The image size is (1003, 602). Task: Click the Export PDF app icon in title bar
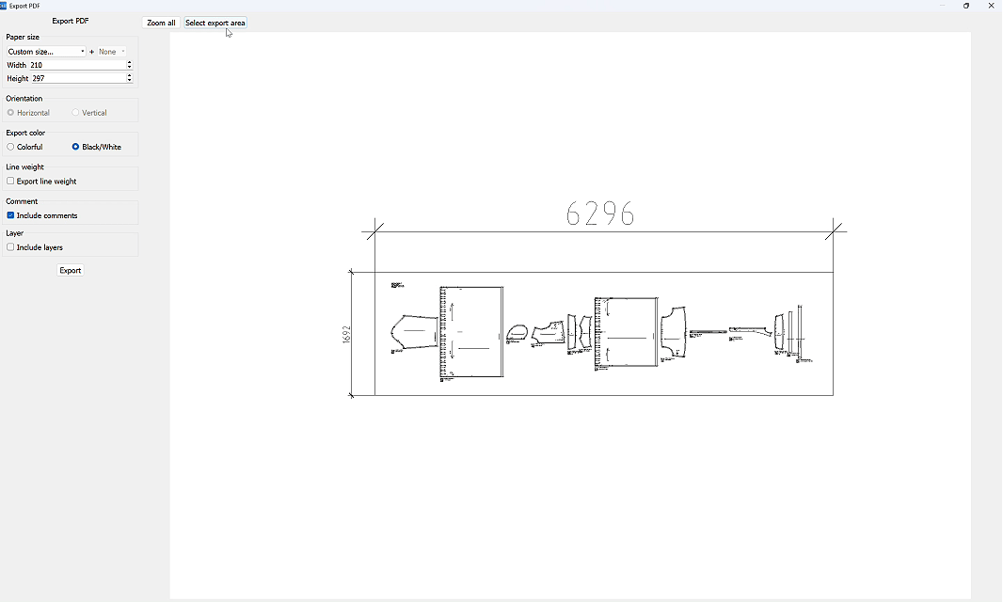pyautogui.click(x=3, y=6)
